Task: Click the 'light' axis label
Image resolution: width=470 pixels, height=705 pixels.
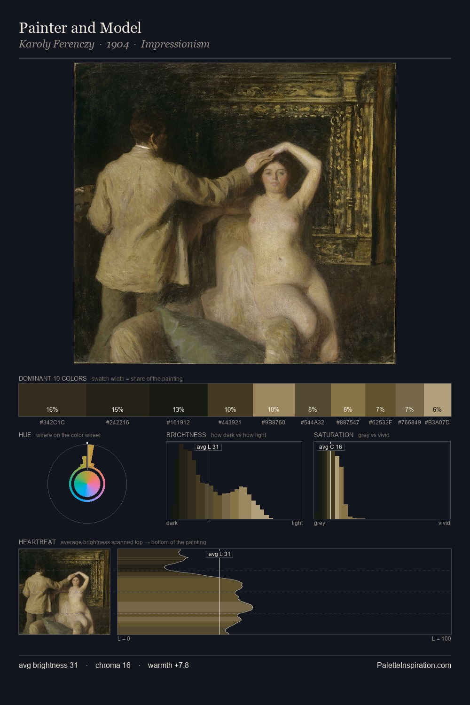Action: [x=297, y=523]
